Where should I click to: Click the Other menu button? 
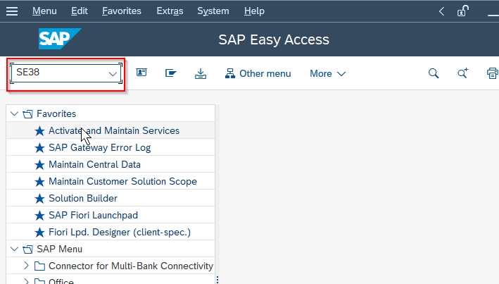(x=258, y=73)
